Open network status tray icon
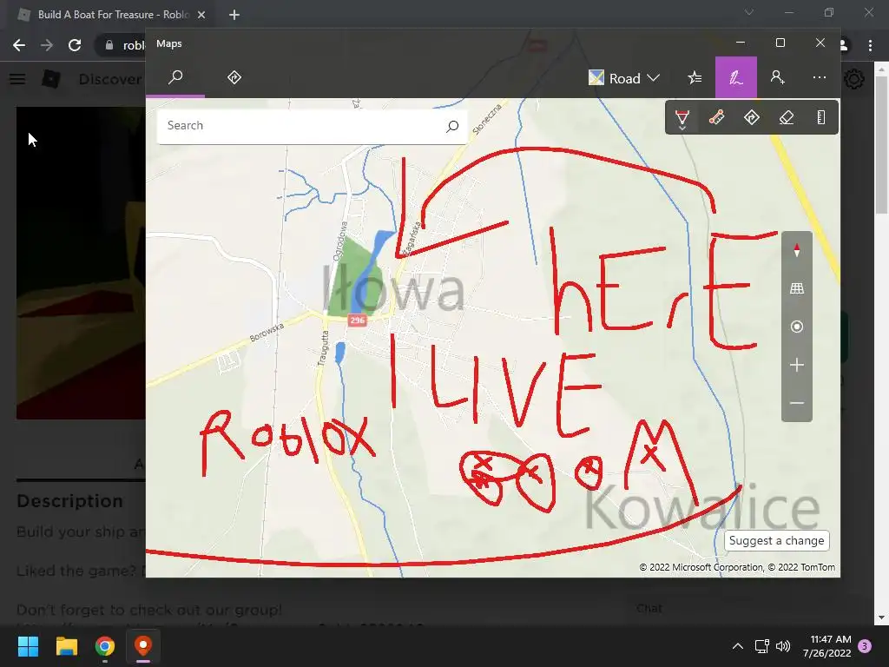The image size is (889, 667). click(x=761, y=646)
